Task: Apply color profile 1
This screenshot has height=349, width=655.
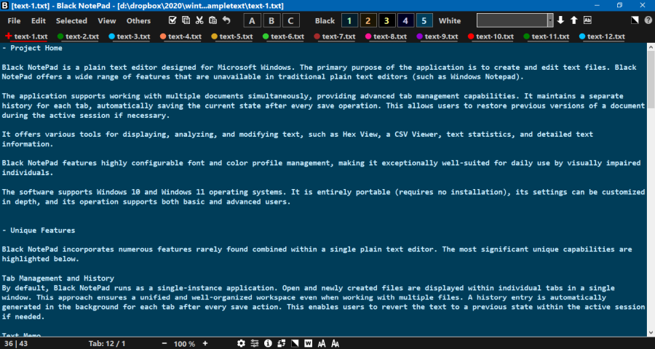Action: [x=349, y=20]
